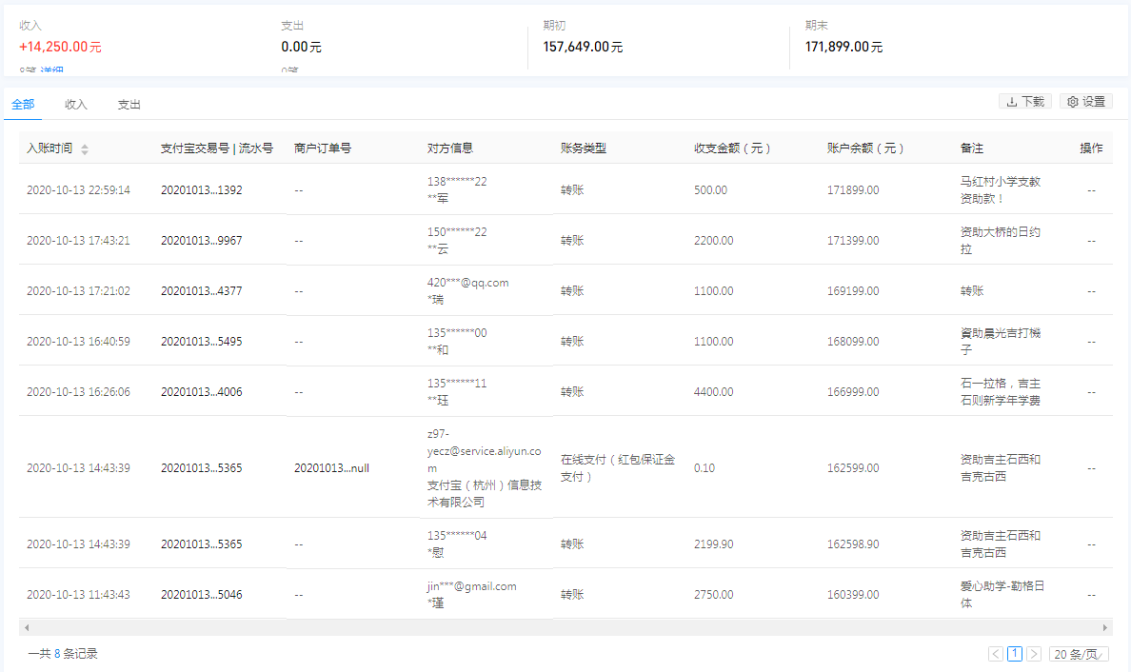Switch to the 收入 tab
This screenshot has width=1131, height=672.
point(75,105)
